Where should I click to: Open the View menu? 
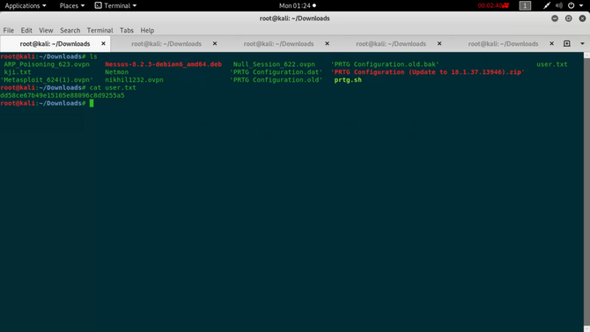46,31
